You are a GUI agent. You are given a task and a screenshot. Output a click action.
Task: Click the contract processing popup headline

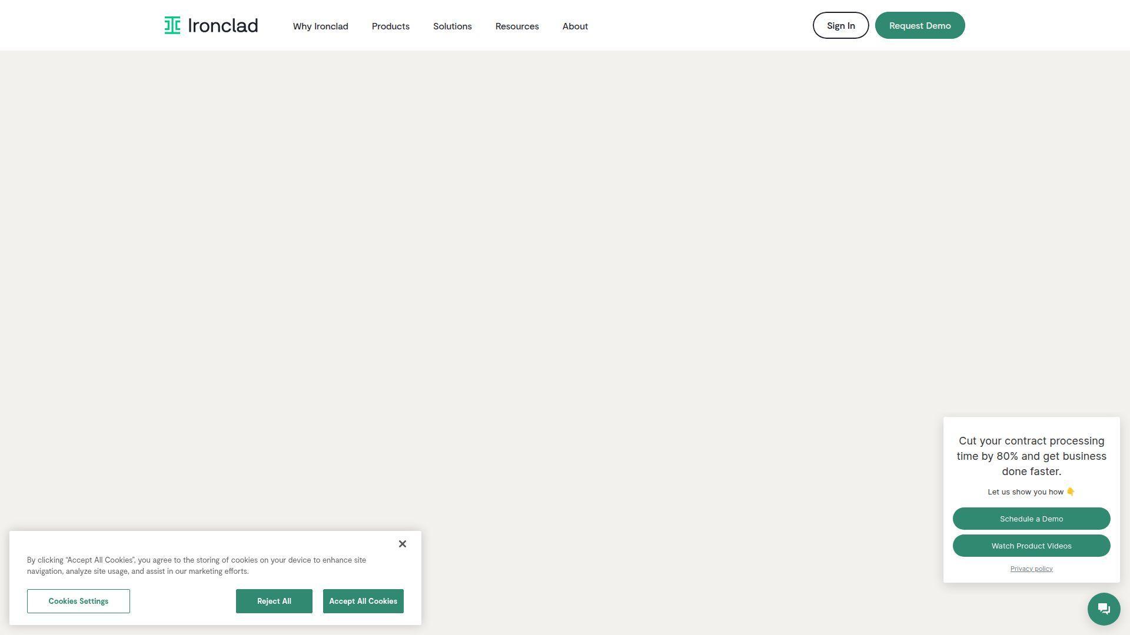[1031, 456]
